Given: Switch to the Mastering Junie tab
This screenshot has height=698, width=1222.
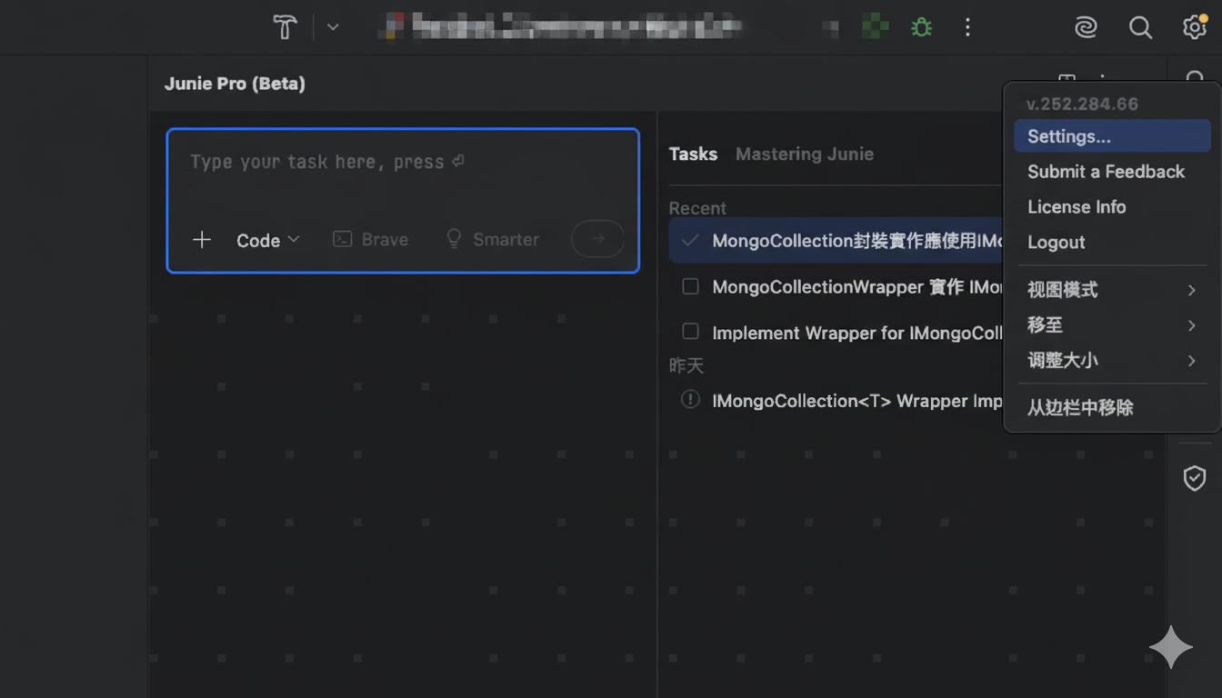Looking at the screenshot, I should coord(805,155).
